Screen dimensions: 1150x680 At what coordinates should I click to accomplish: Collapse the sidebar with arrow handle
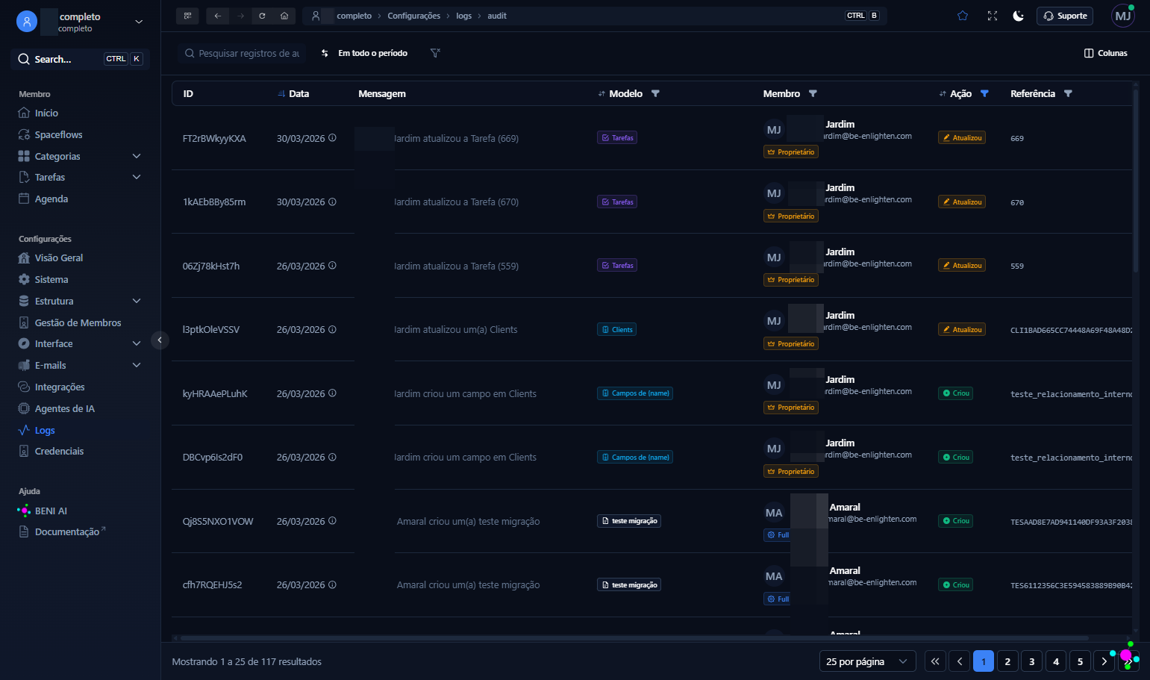tap(160, 340)
